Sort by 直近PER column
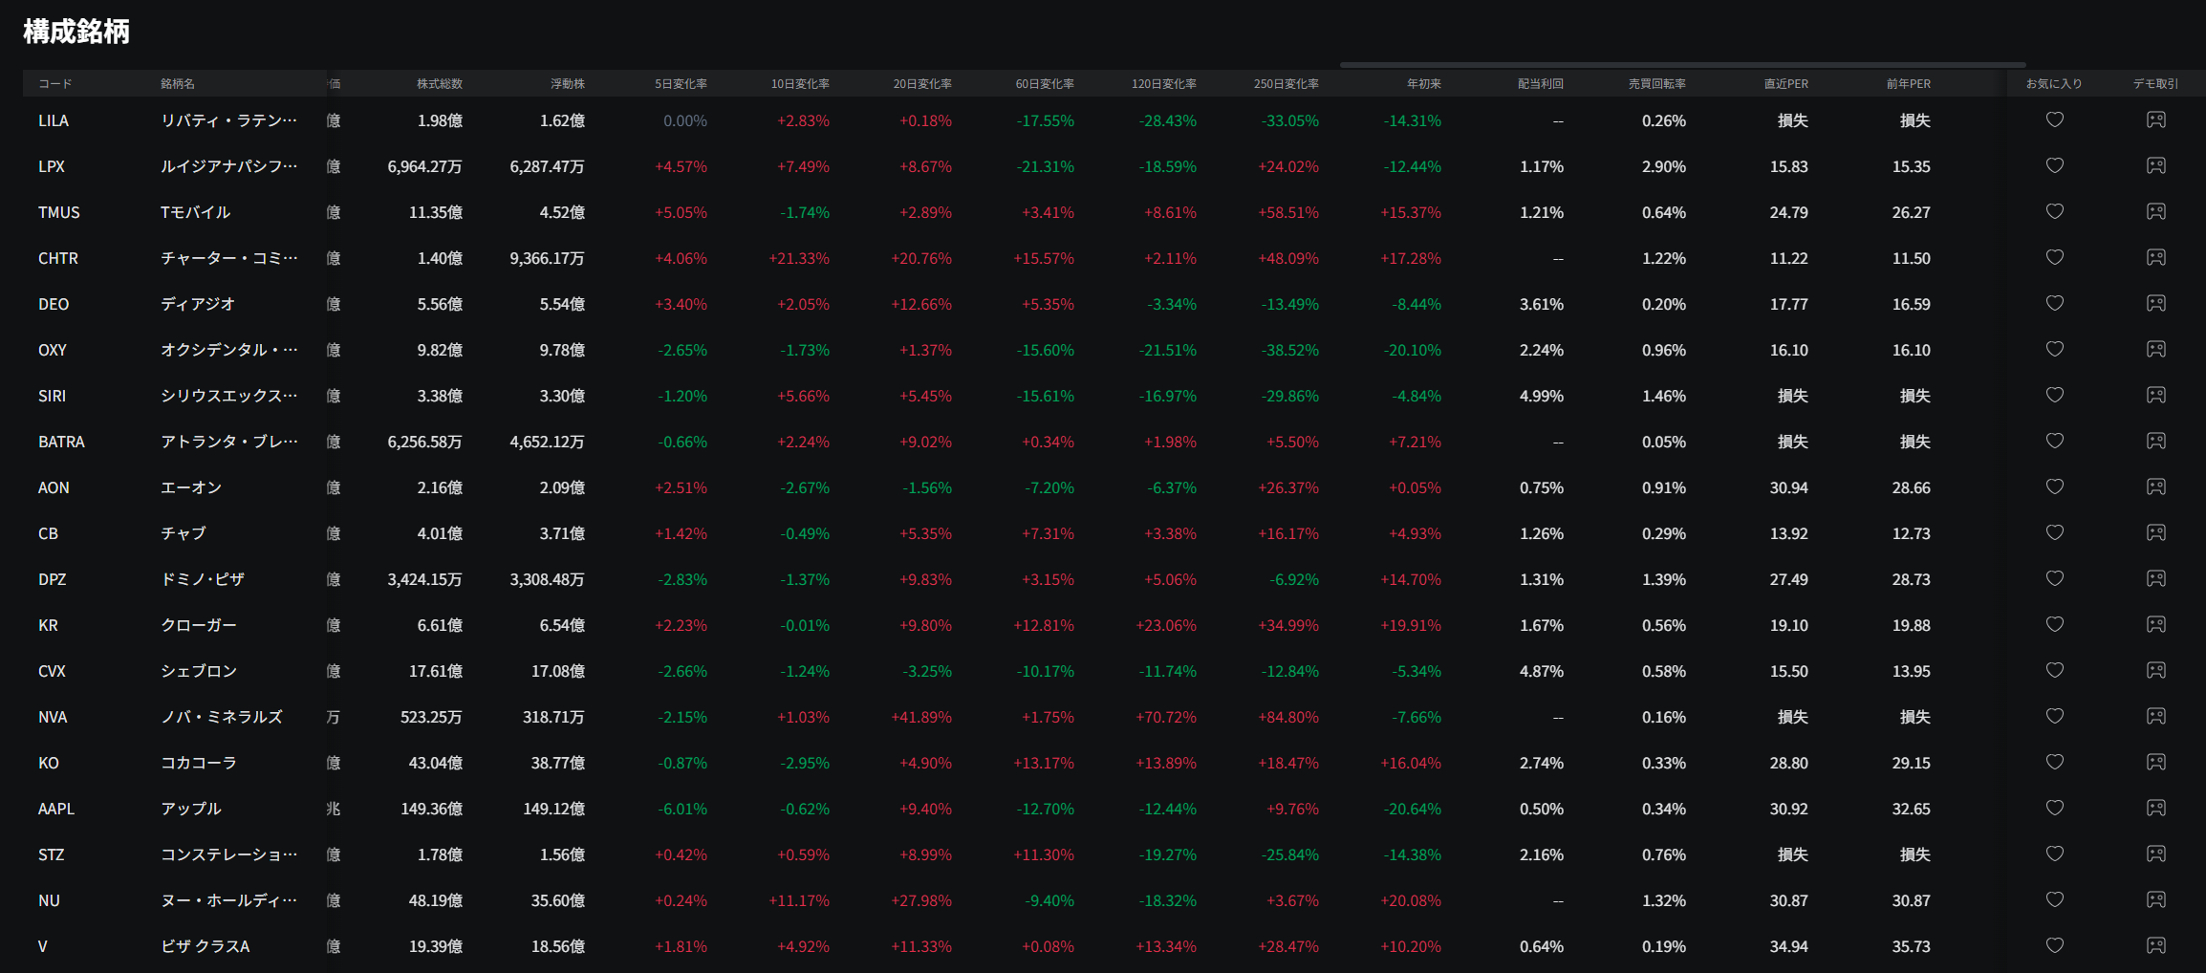This screenshot has width=2206, height=973. point(1786,84)
